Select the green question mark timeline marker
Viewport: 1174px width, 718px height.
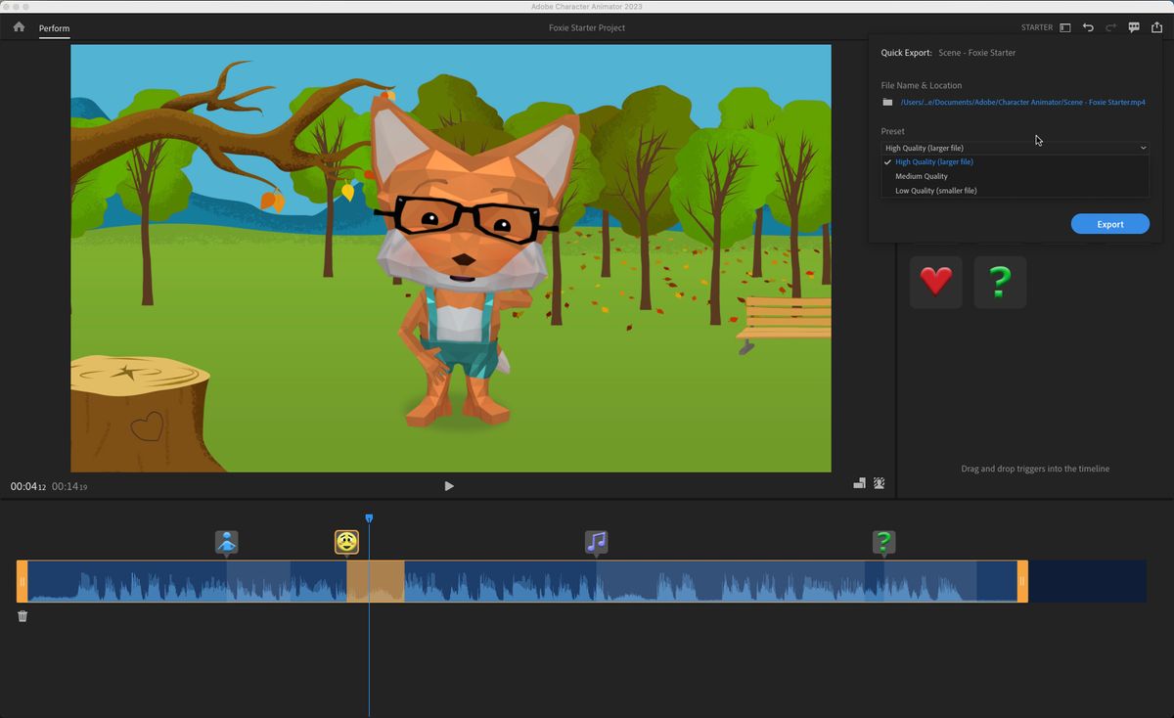(x=884, y=542)
